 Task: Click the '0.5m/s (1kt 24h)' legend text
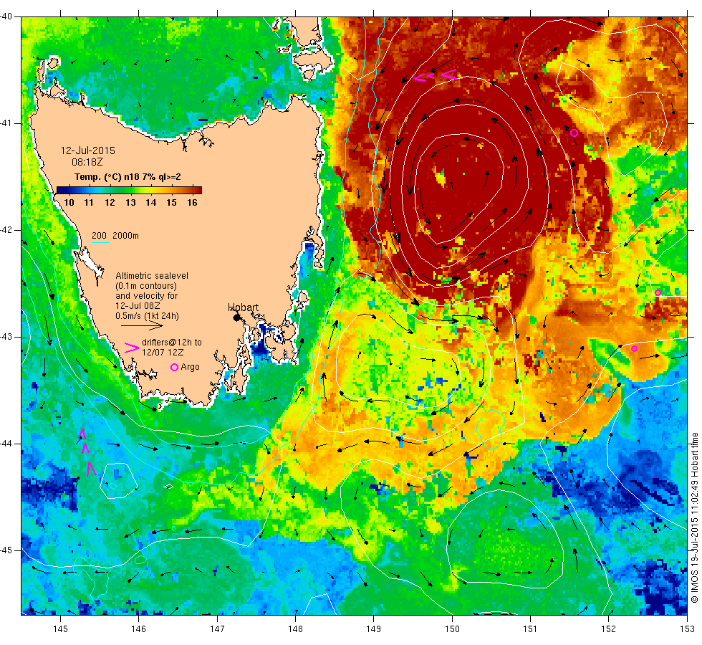148,316
